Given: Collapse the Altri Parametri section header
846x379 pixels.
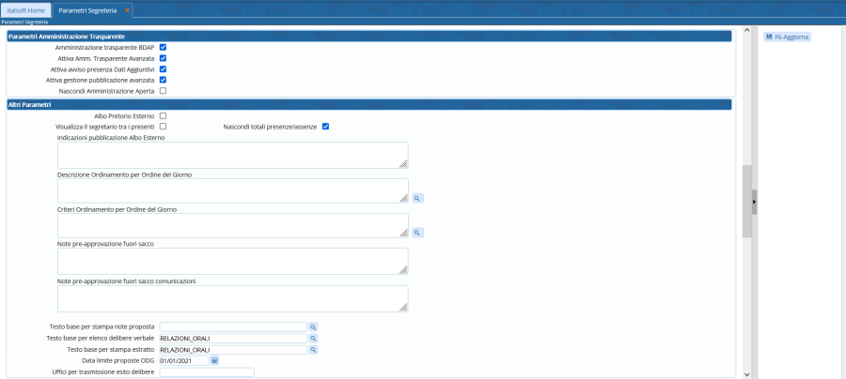Looking at the screenshot, I should click(368, 103).
